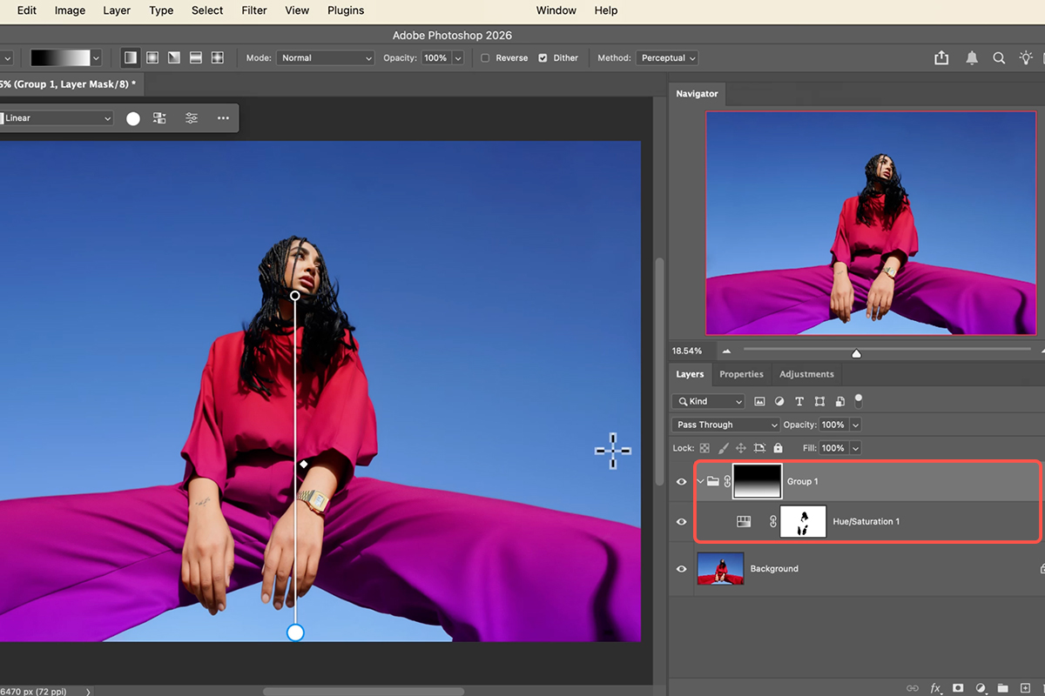Hide the Background layer with eye icon
1045x696 pixels.
tap(682, 569)
